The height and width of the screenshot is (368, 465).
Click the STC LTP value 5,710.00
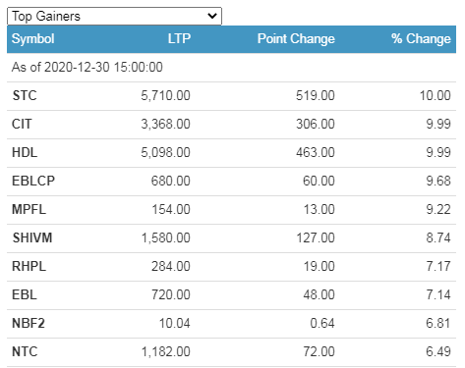(165, 96)
